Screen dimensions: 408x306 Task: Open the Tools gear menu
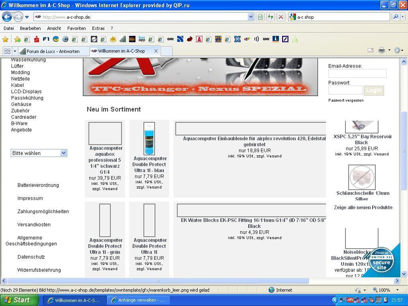click(x=398, y=50)
